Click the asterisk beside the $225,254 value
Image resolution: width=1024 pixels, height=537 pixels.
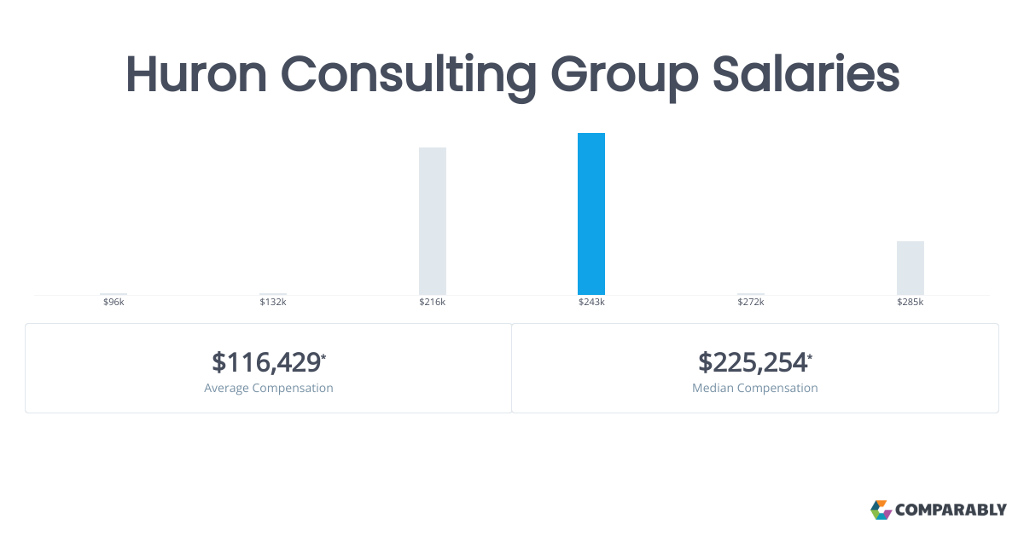pyautogui.click(x=810, y=356)
